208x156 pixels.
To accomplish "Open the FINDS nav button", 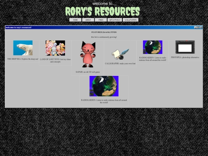I will pyautogui.click(x=101, y=20).
